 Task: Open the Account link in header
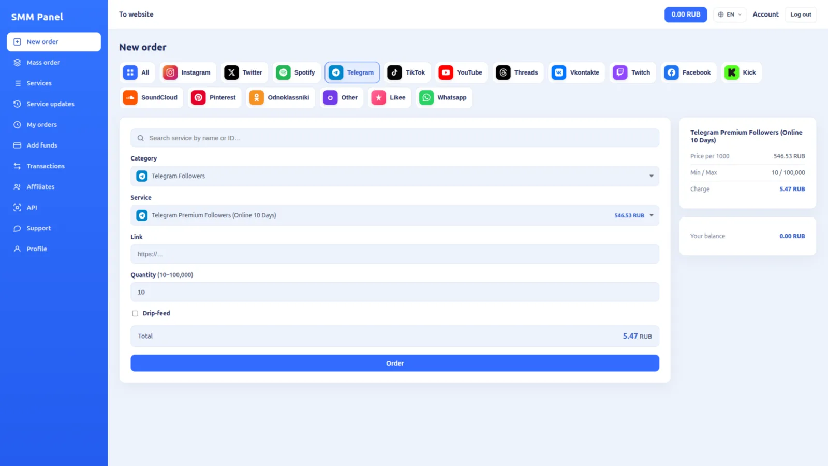pyautogui.click(x=765, y=14)
